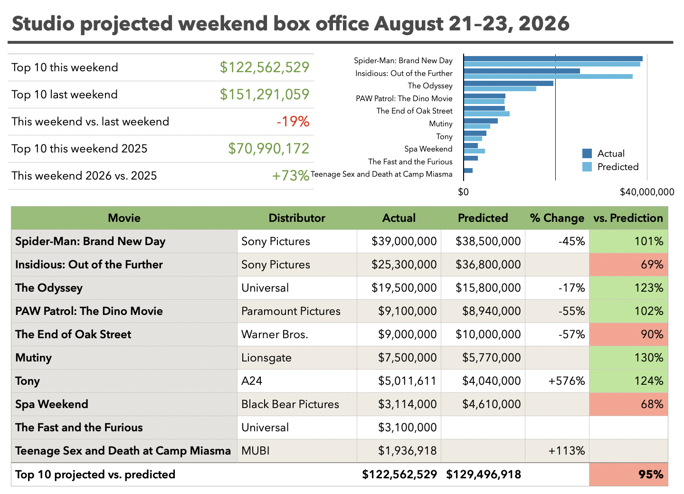Click the Teenage Sex and Death actual bar
Image resolution: width=684 pixels, height=494 pixels.
[x=468, y=171]
